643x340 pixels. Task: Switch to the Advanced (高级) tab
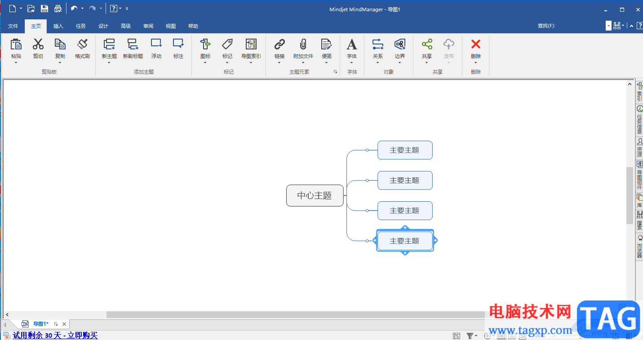click(126, 26)
